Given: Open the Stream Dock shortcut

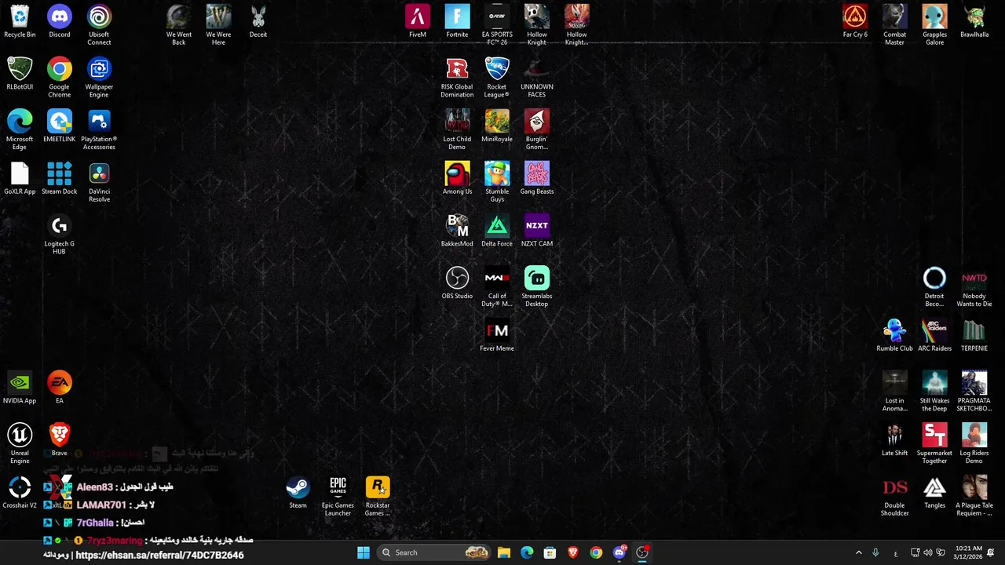Looking at the screenshot, I should tap(60, 179).
